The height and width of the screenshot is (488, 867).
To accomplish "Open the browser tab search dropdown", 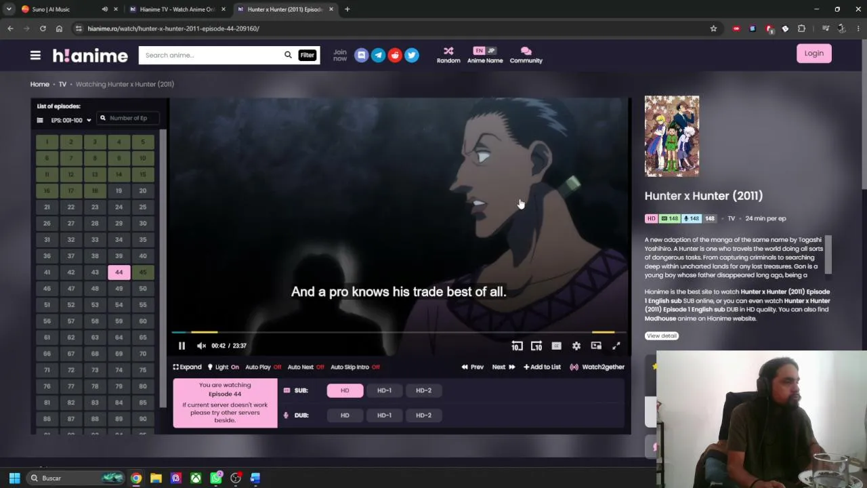I will pos(9,9).
